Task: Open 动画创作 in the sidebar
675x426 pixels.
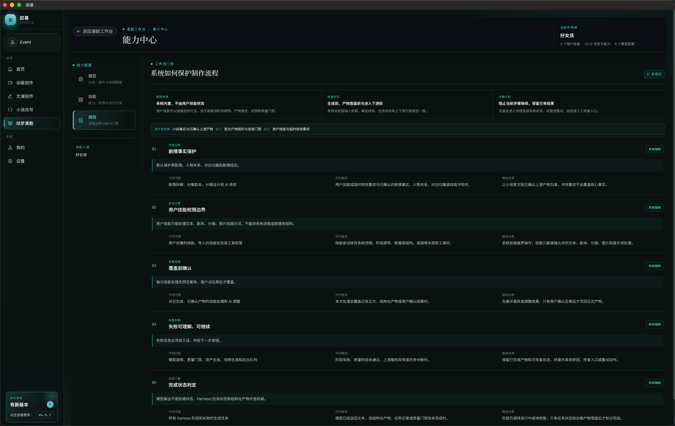Action: click(x=32, y=83)
